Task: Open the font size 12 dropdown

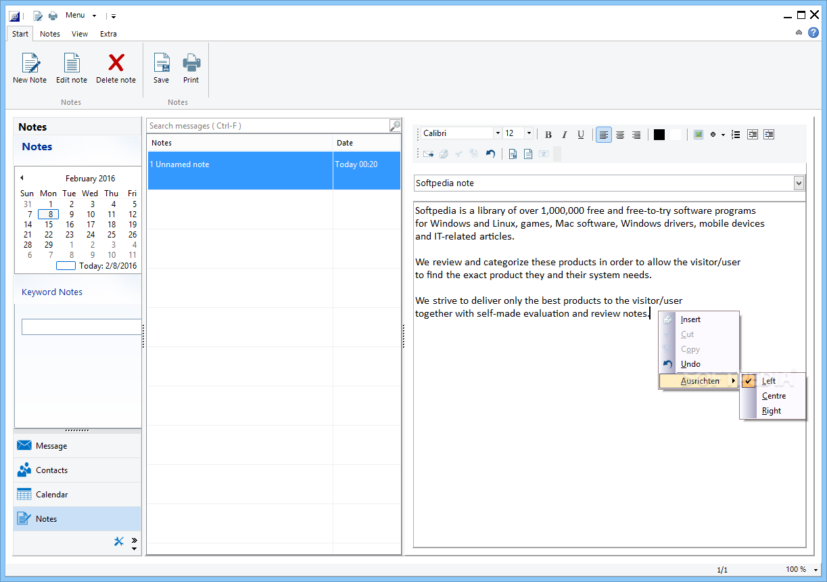Action: [x=529, y=133]
